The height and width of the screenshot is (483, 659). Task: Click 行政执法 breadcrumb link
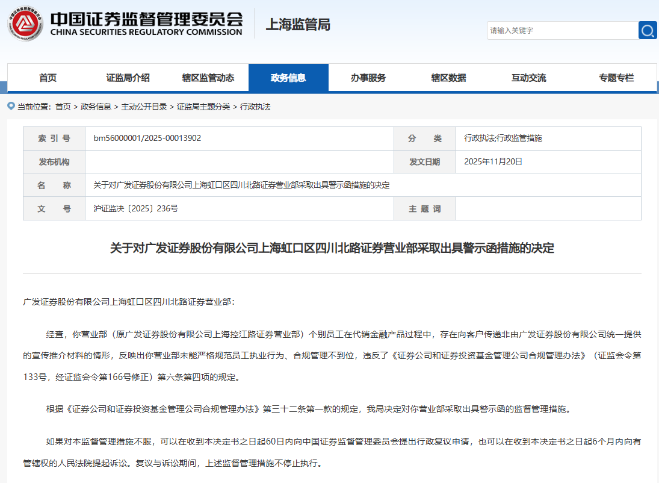click(x=255, y=107)
